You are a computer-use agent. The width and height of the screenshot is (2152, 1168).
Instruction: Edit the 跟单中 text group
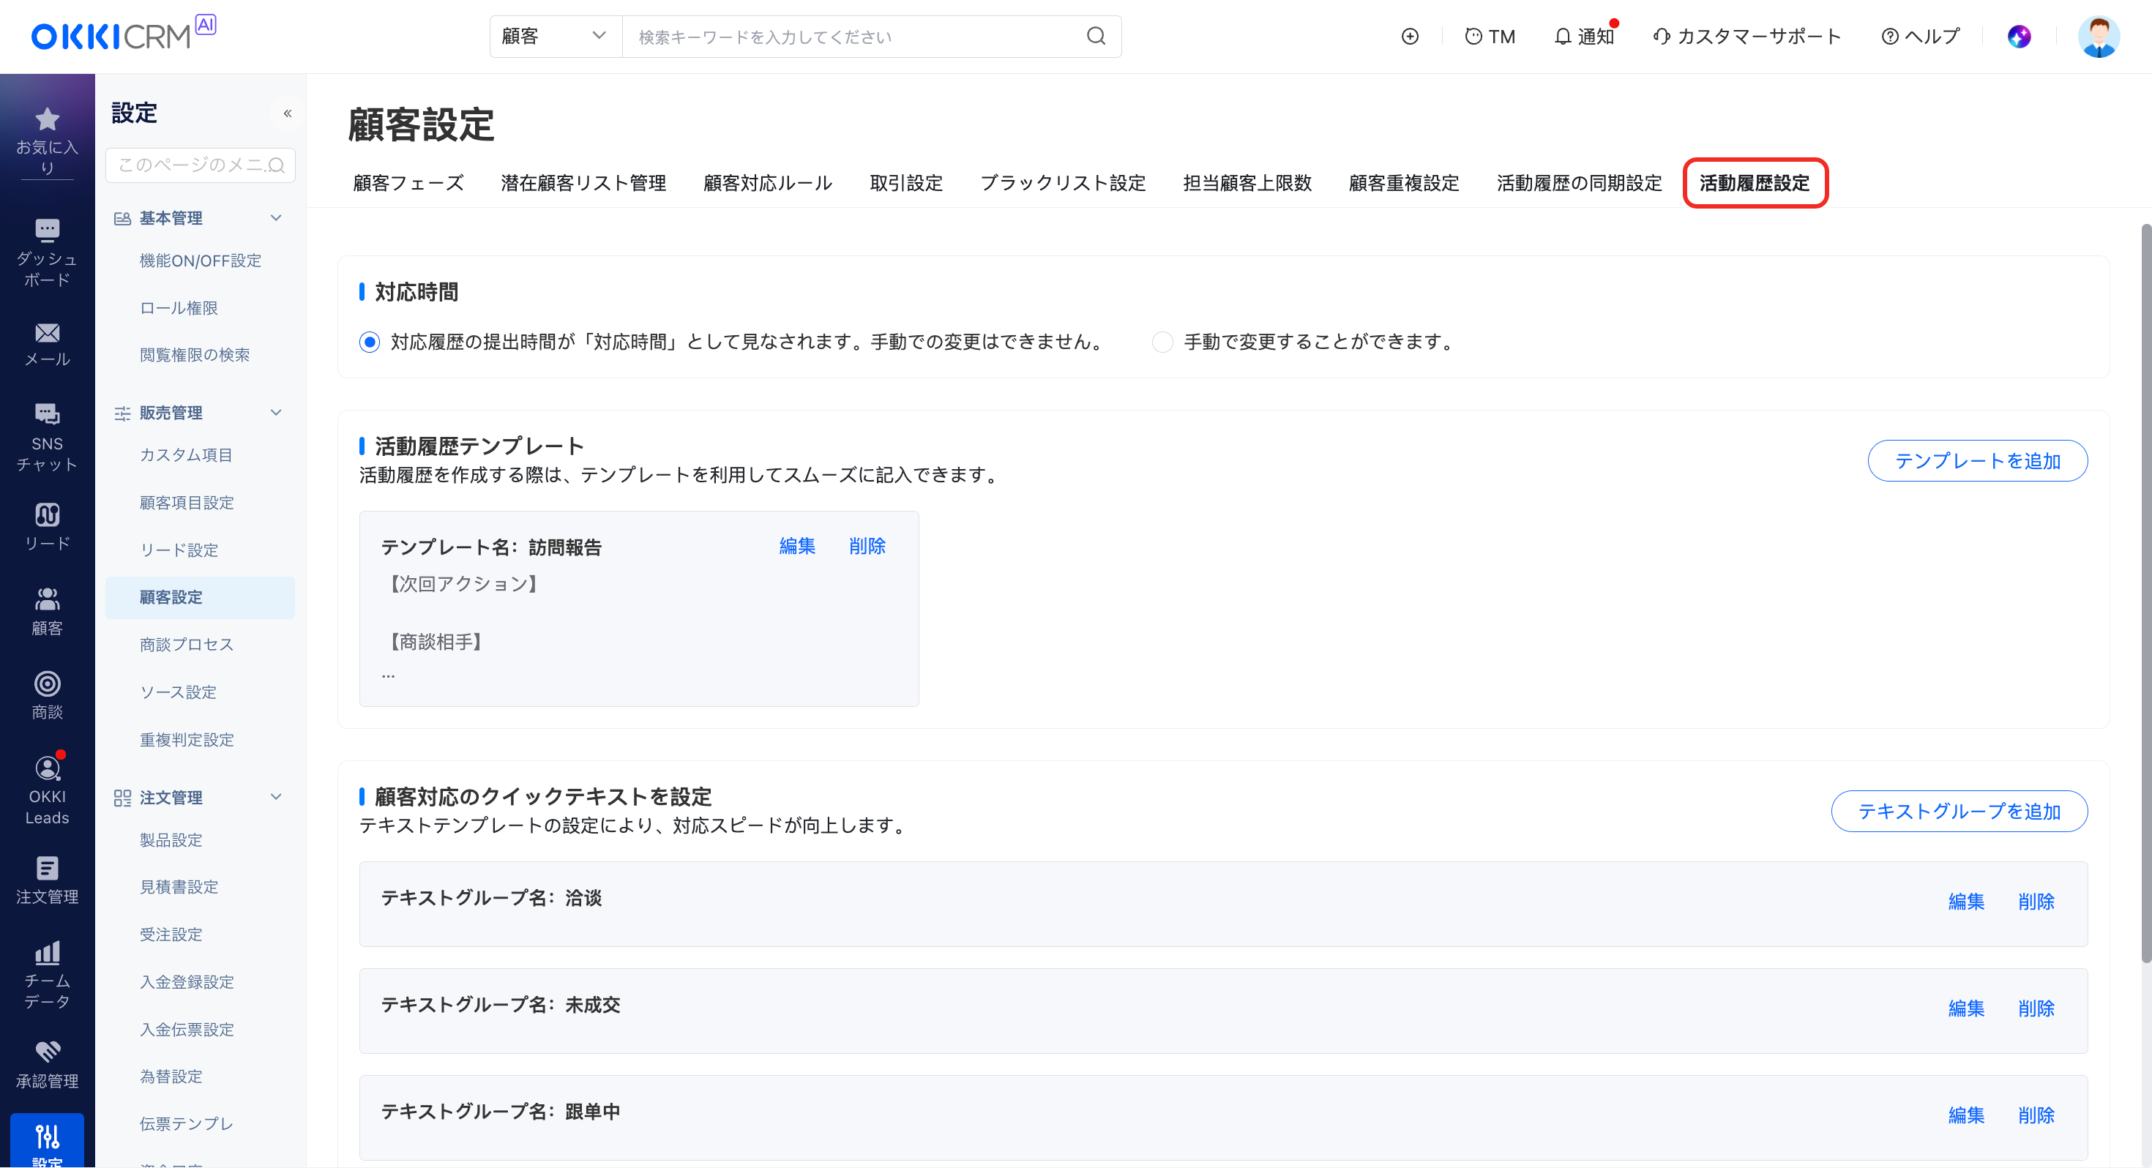coord(1967,1115)
